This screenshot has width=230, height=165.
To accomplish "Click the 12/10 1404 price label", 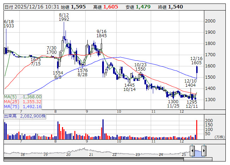I will click(191, 83).
